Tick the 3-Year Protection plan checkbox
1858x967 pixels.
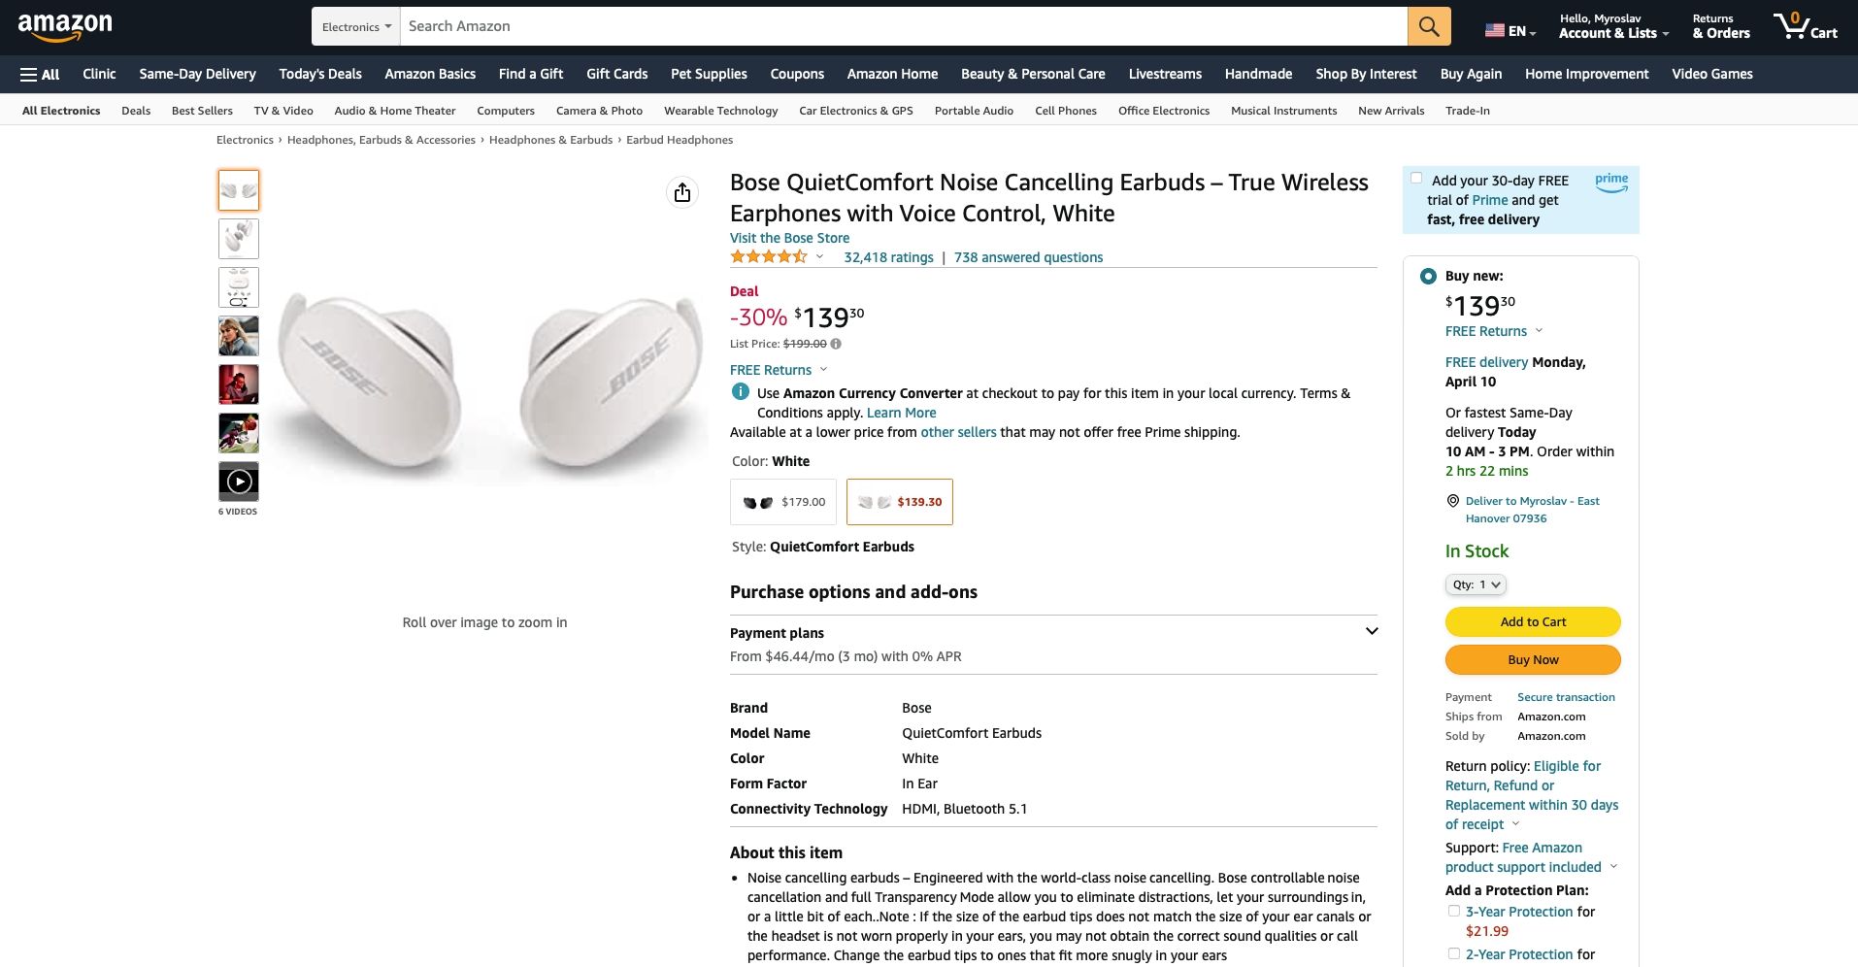pos(1454,911)
